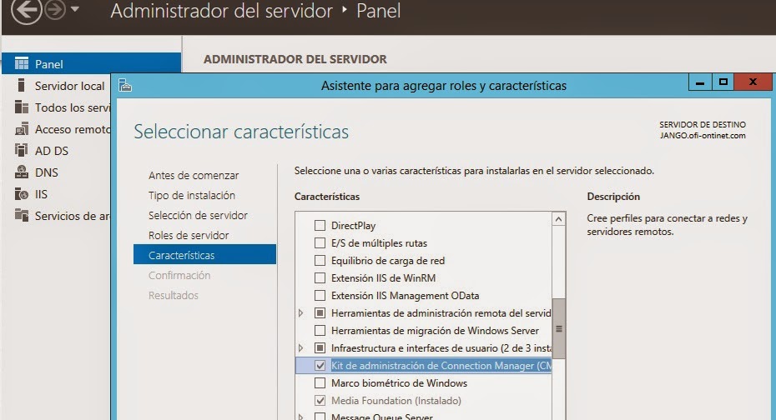776x420 pixels.
Task: Click the features list scrollbar up arrow
Action: tap(559, 220)
